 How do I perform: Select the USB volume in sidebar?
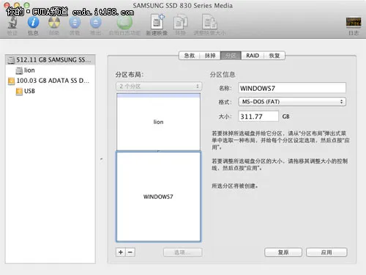tap(50, 91)
